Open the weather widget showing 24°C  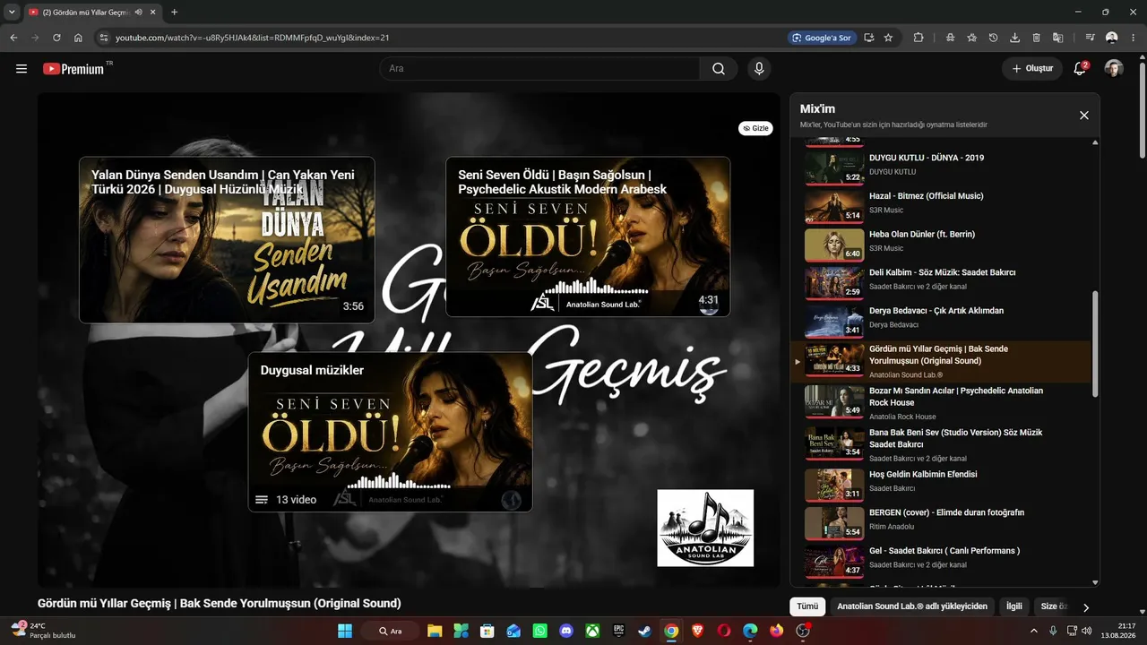42,631
